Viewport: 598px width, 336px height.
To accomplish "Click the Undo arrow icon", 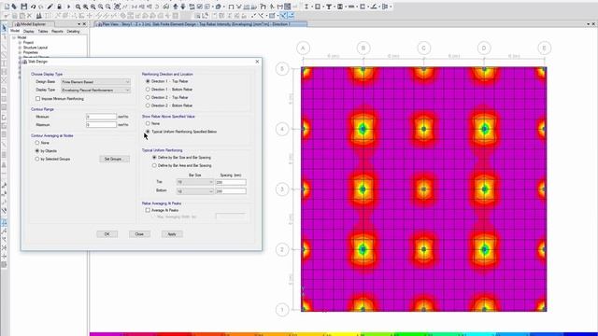I will point(34,7).
